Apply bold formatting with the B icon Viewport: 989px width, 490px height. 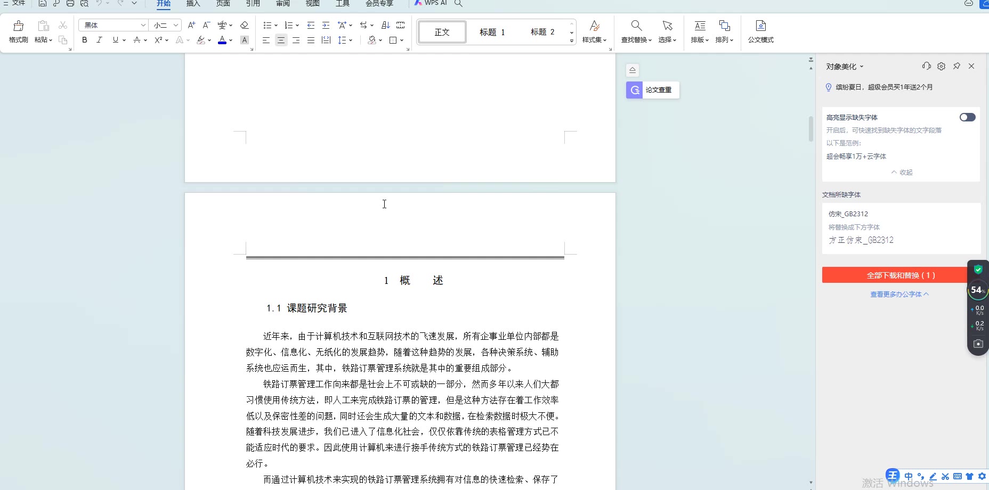[84, 40]
